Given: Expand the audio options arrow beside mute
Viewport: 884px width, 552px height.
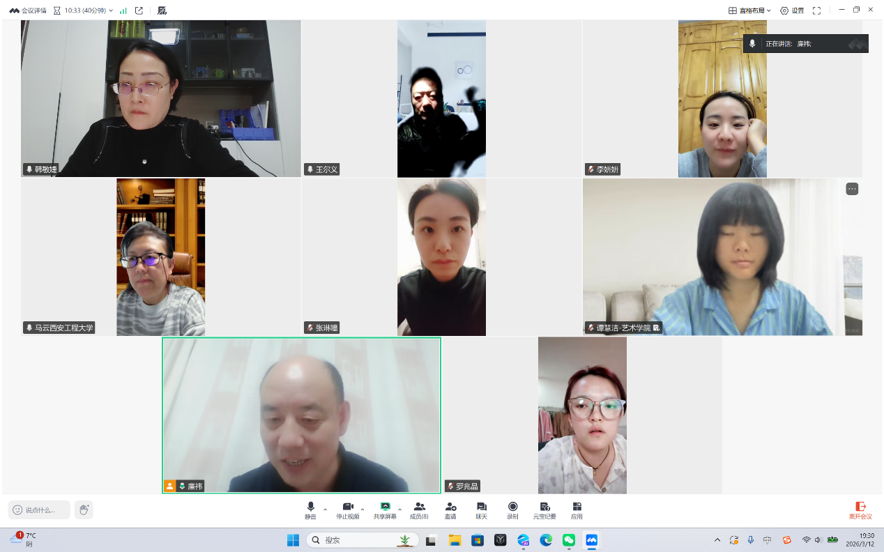Looking at the screenshot, I should 325,509.
